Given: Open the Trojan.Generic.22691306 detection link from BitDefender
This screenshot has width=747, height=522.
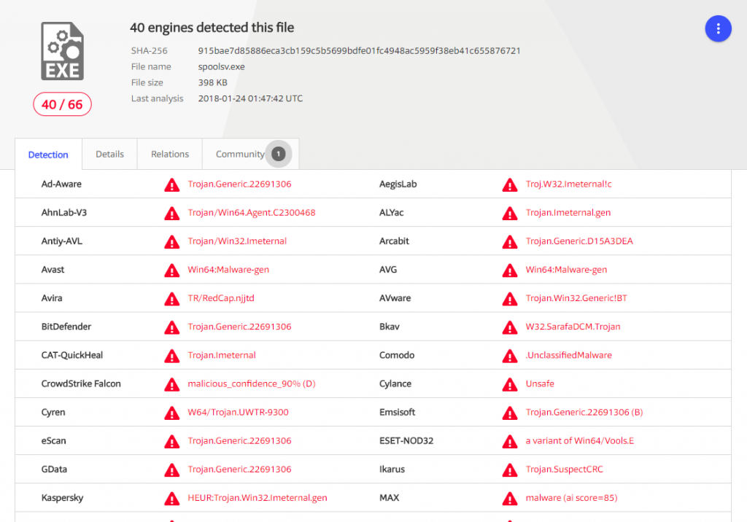Looking at the screenshot, I should point(239,327).
